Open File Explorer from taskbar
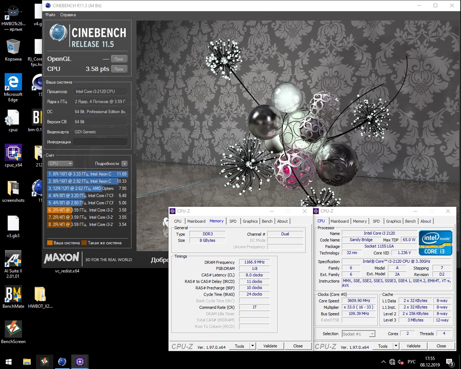Viewport: 461px width, 369px height. (x=27, y=361)
